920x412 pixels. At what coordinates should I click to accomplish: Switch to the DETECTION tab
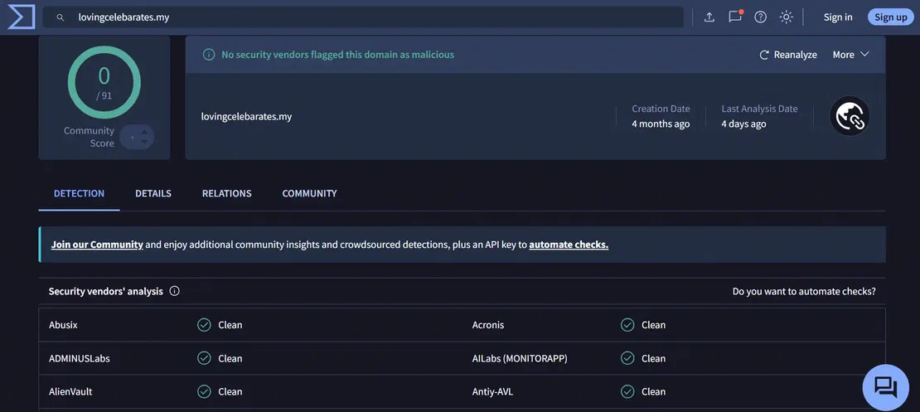click(80, 193)
